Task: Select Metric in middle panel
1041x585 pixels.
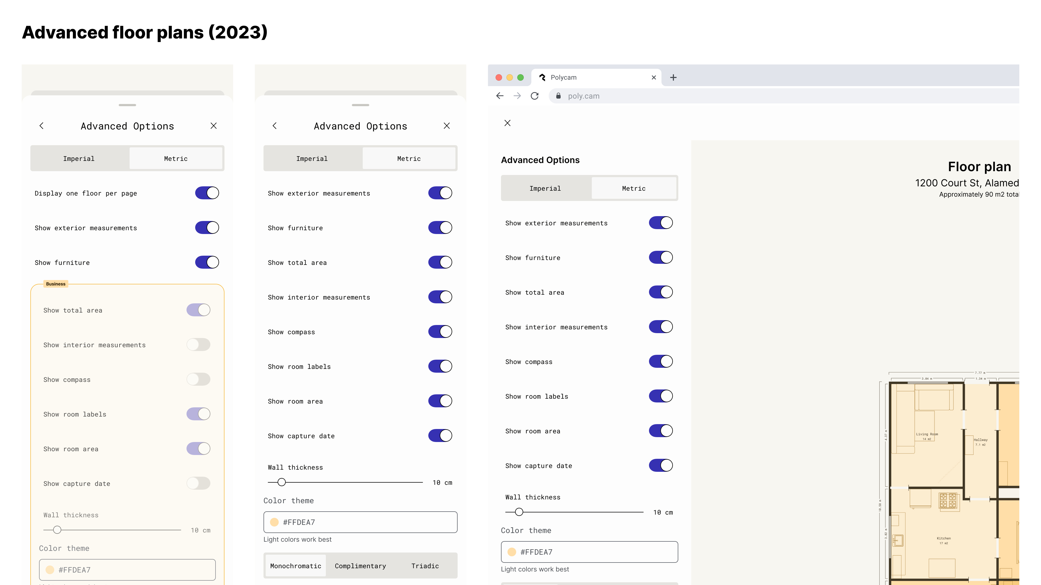Action: (x=409, y=159)
